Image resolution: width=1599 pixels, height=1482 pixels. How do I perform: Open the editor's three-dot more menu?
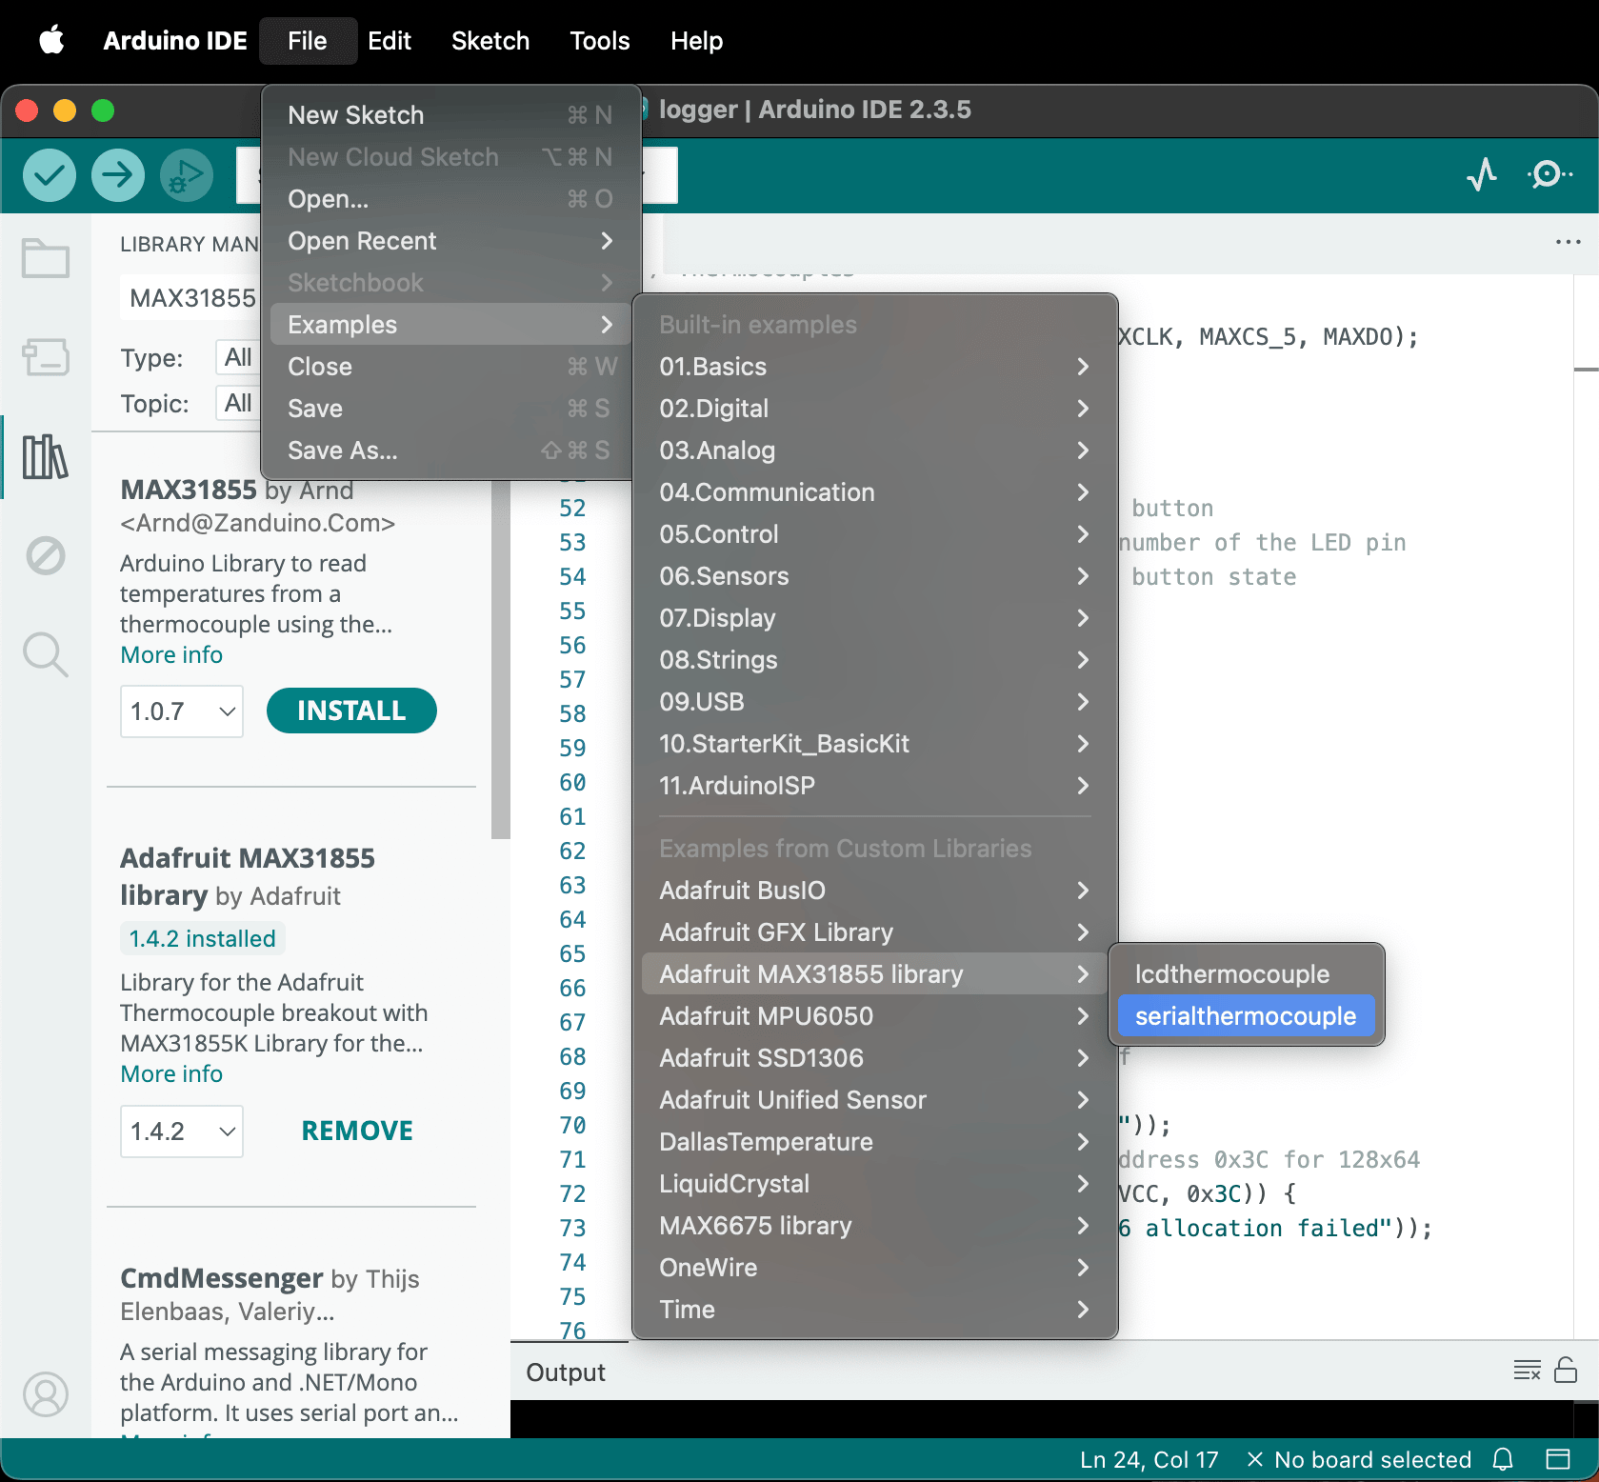point(1568,242)
